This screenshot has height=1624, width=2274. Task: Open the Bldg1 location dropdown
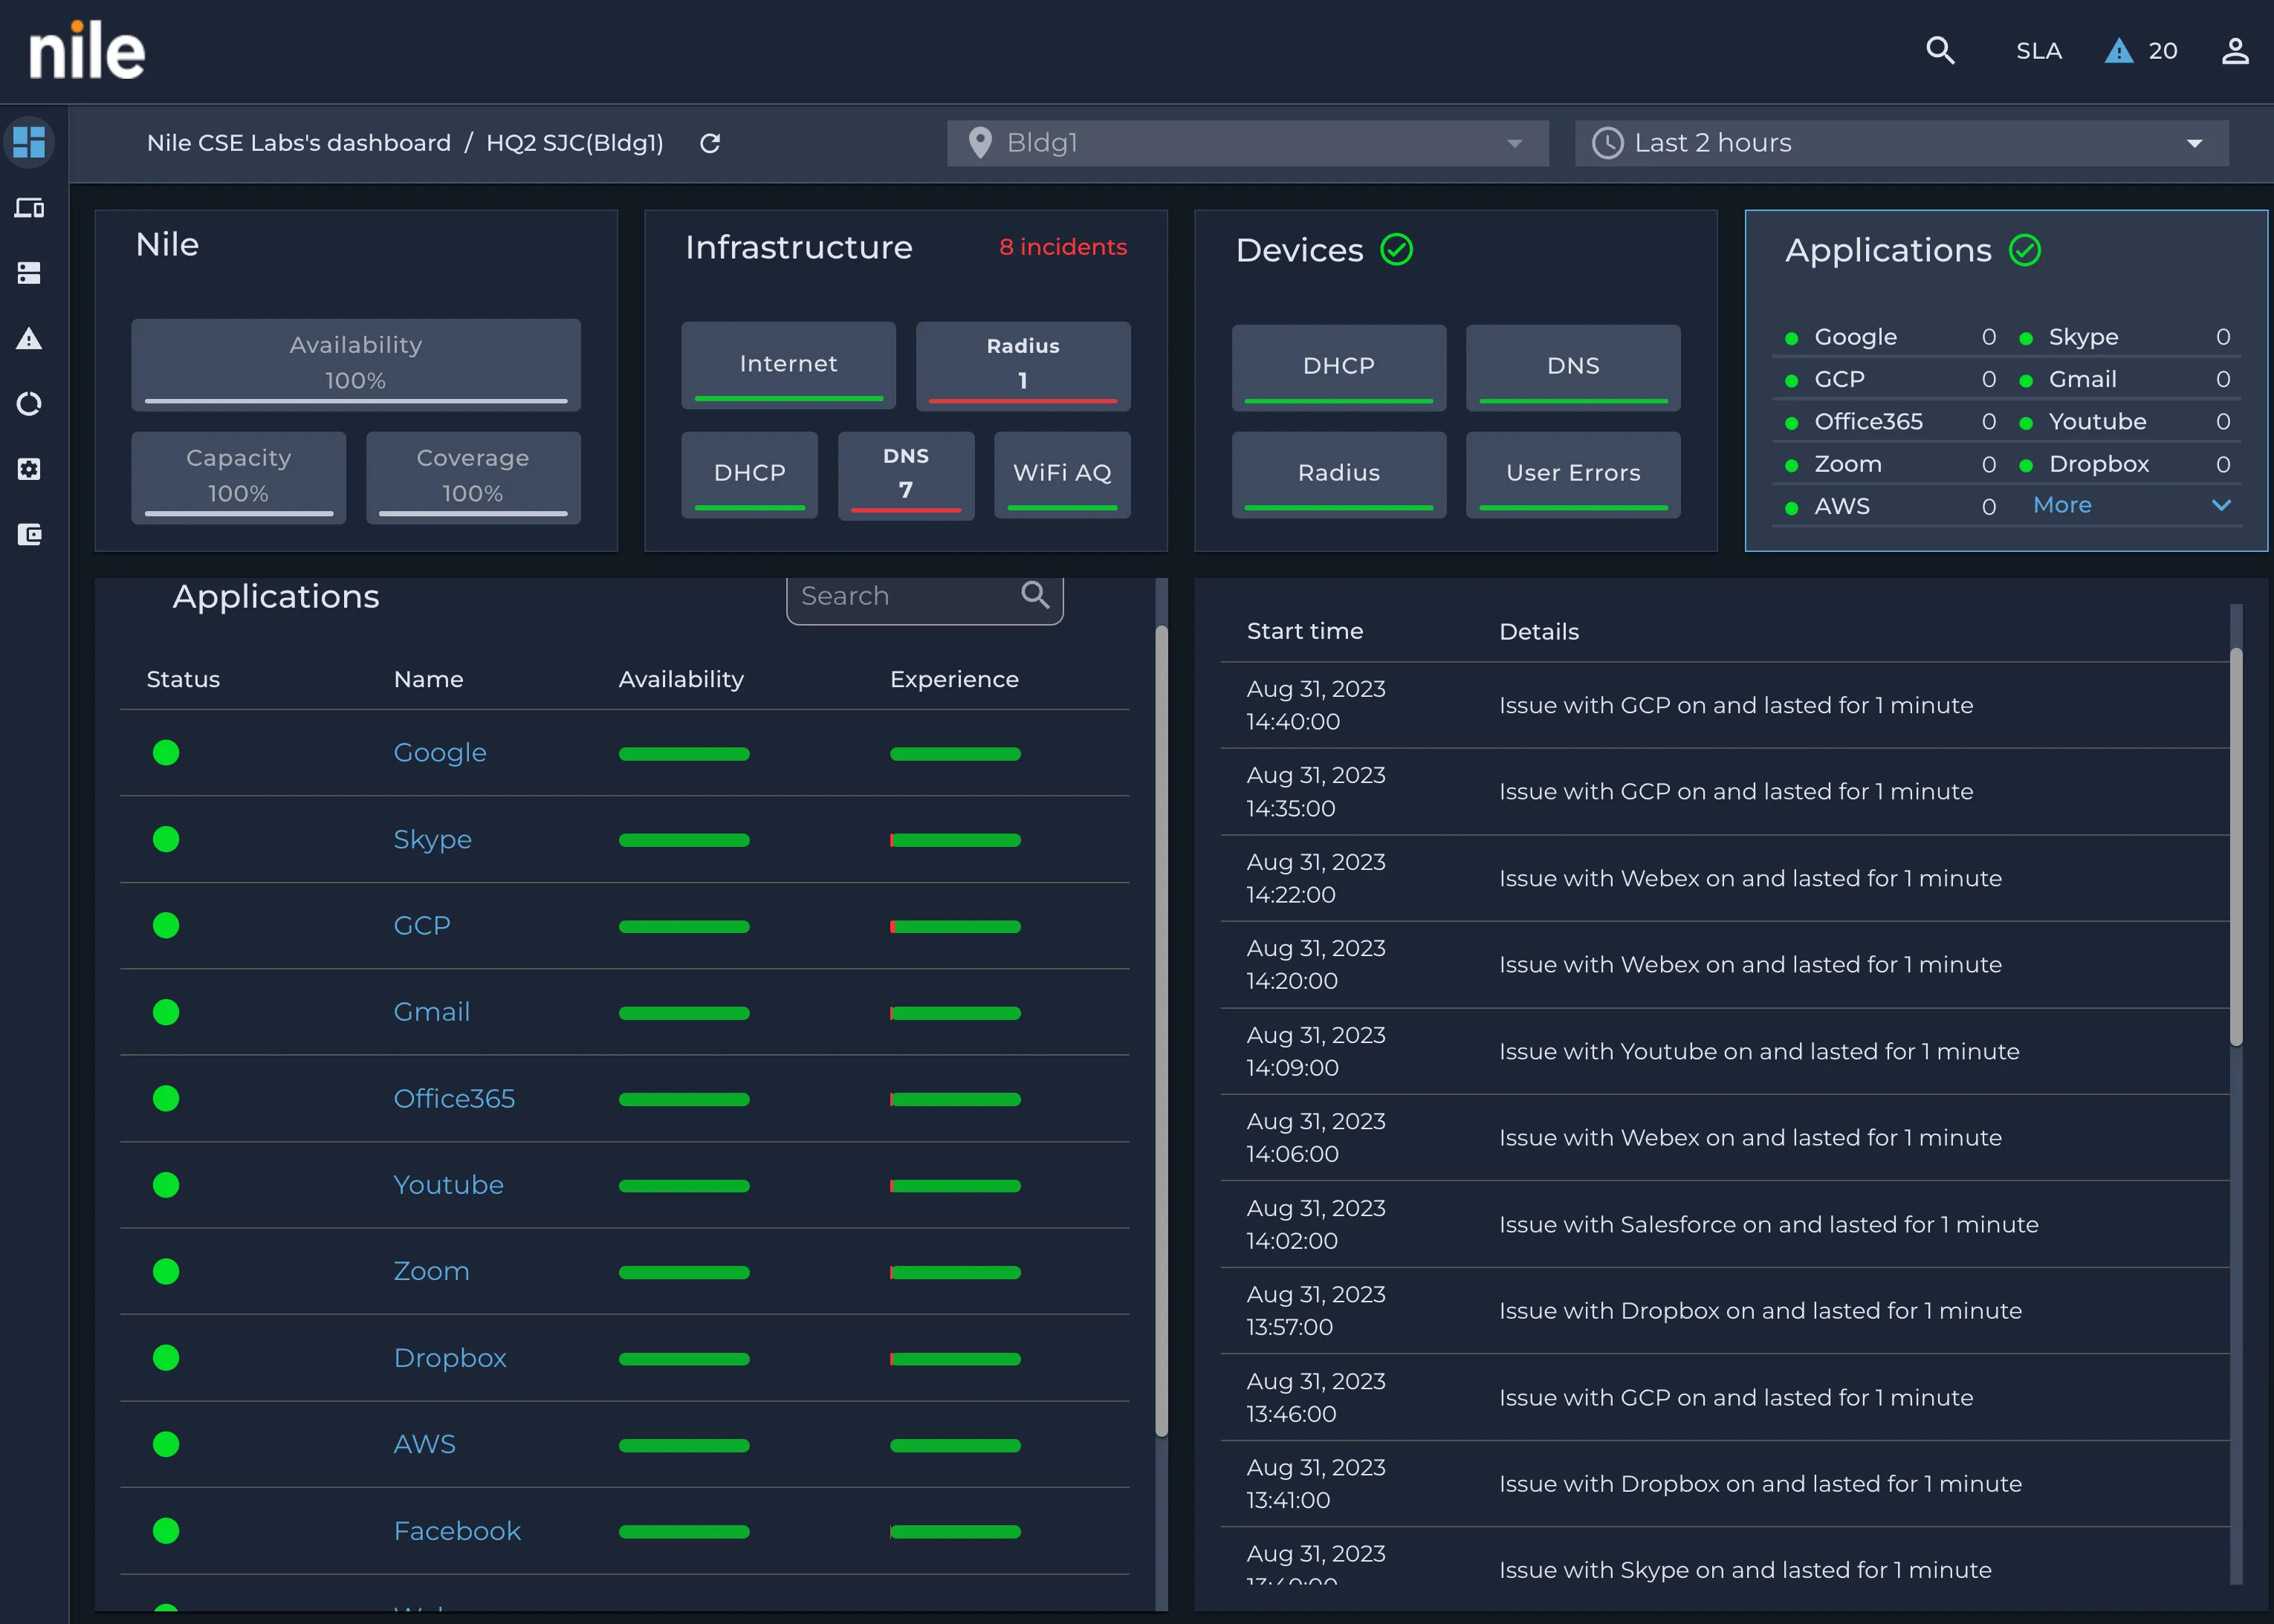[x=1247, y=143]
